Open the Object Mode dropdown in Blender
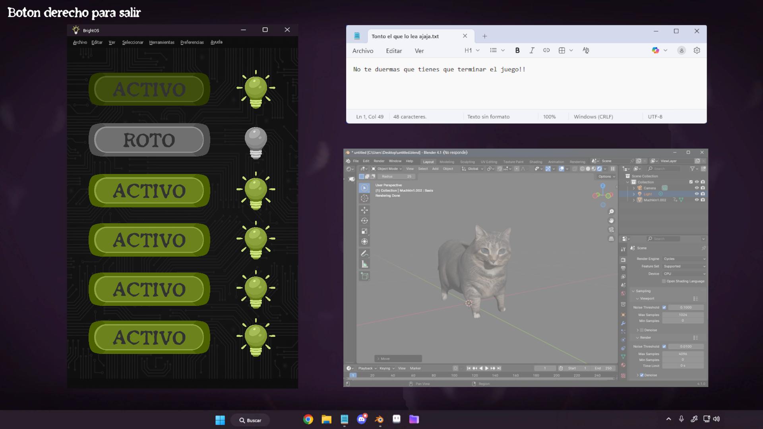Image resolution: width=763 pixels, height=429 pixels. (x=387, y=169)
